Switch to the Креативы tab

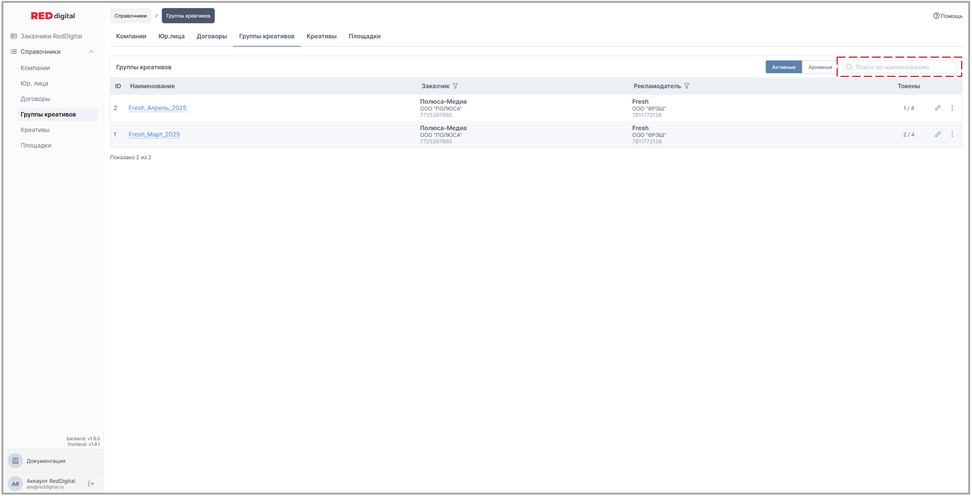(x=322, y=36)
